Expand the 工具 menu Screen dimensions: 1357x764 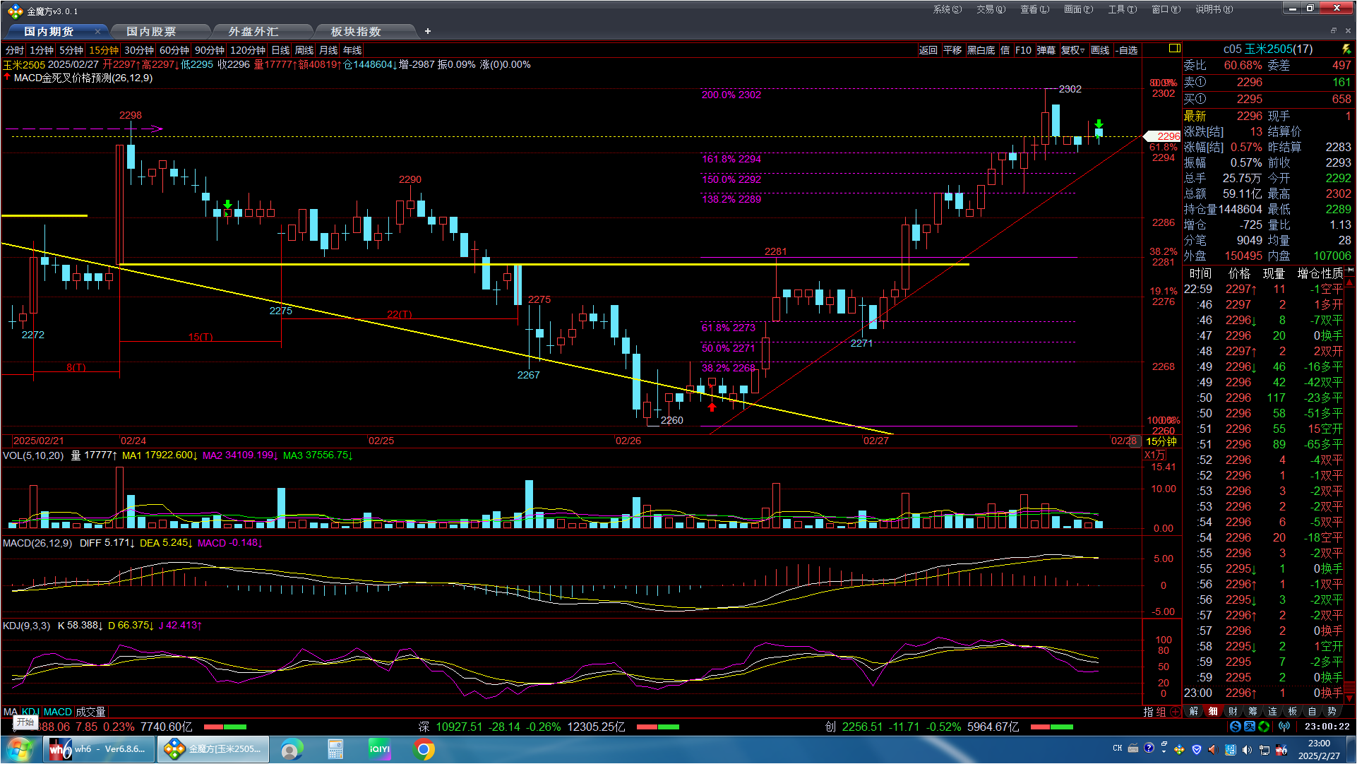coord(1121,9)
